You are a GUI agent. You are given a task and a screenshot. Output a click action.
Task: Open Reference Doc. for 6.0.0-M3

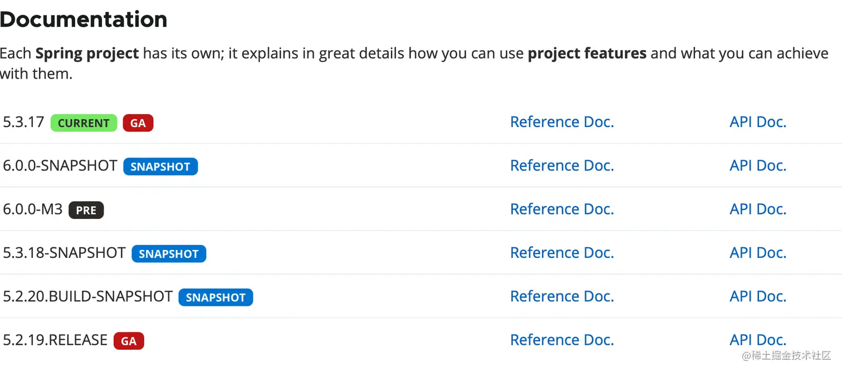561,209
